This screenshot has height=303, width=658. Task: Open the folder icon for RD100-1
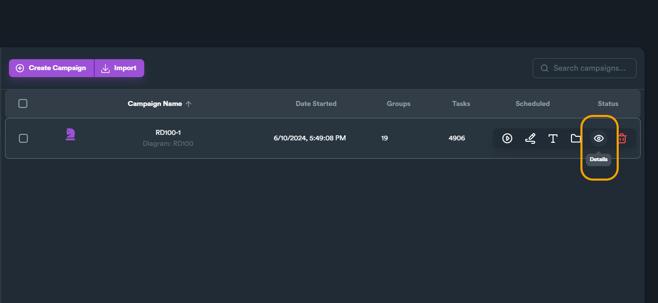coord(576,138)
